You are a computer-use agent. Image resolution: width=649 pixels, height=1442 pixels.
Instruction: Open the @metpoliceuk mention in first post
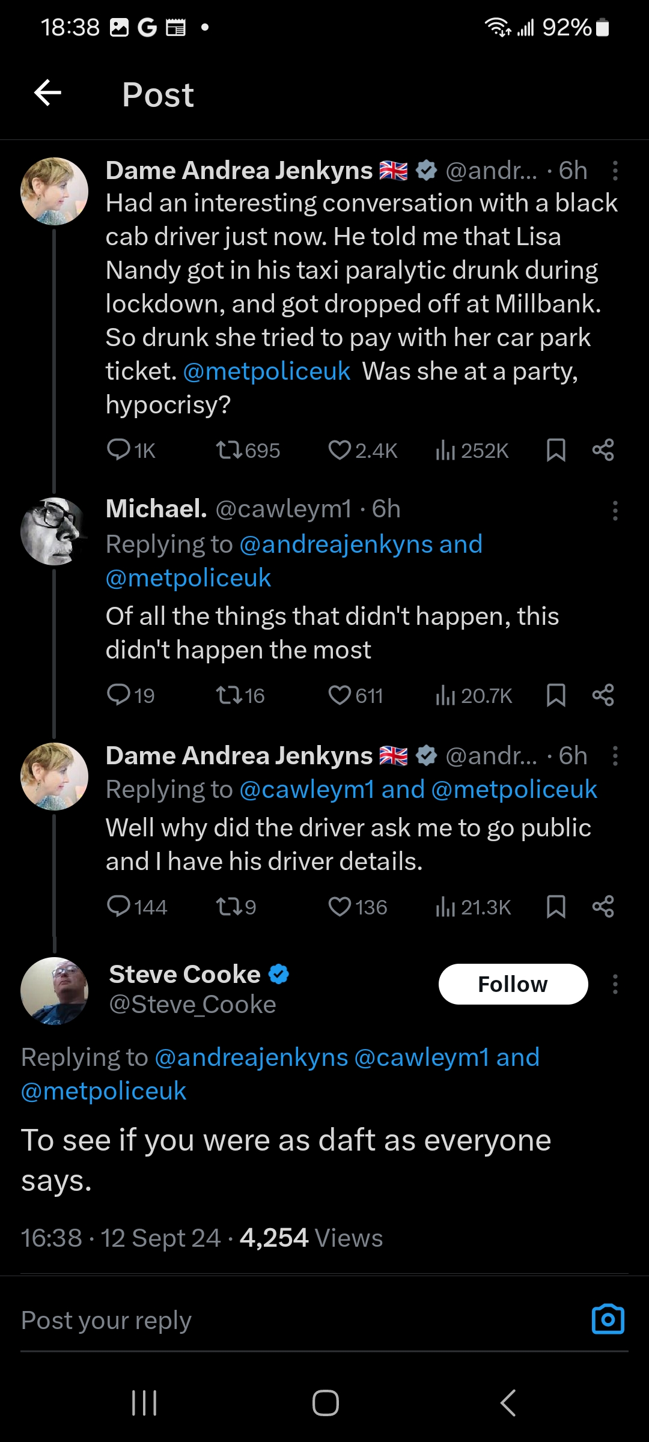(266, 371)
